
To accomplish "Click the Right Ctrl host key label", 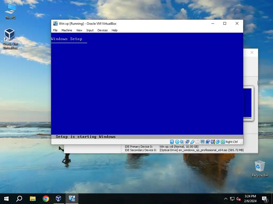I will click(x=232, y=142).
